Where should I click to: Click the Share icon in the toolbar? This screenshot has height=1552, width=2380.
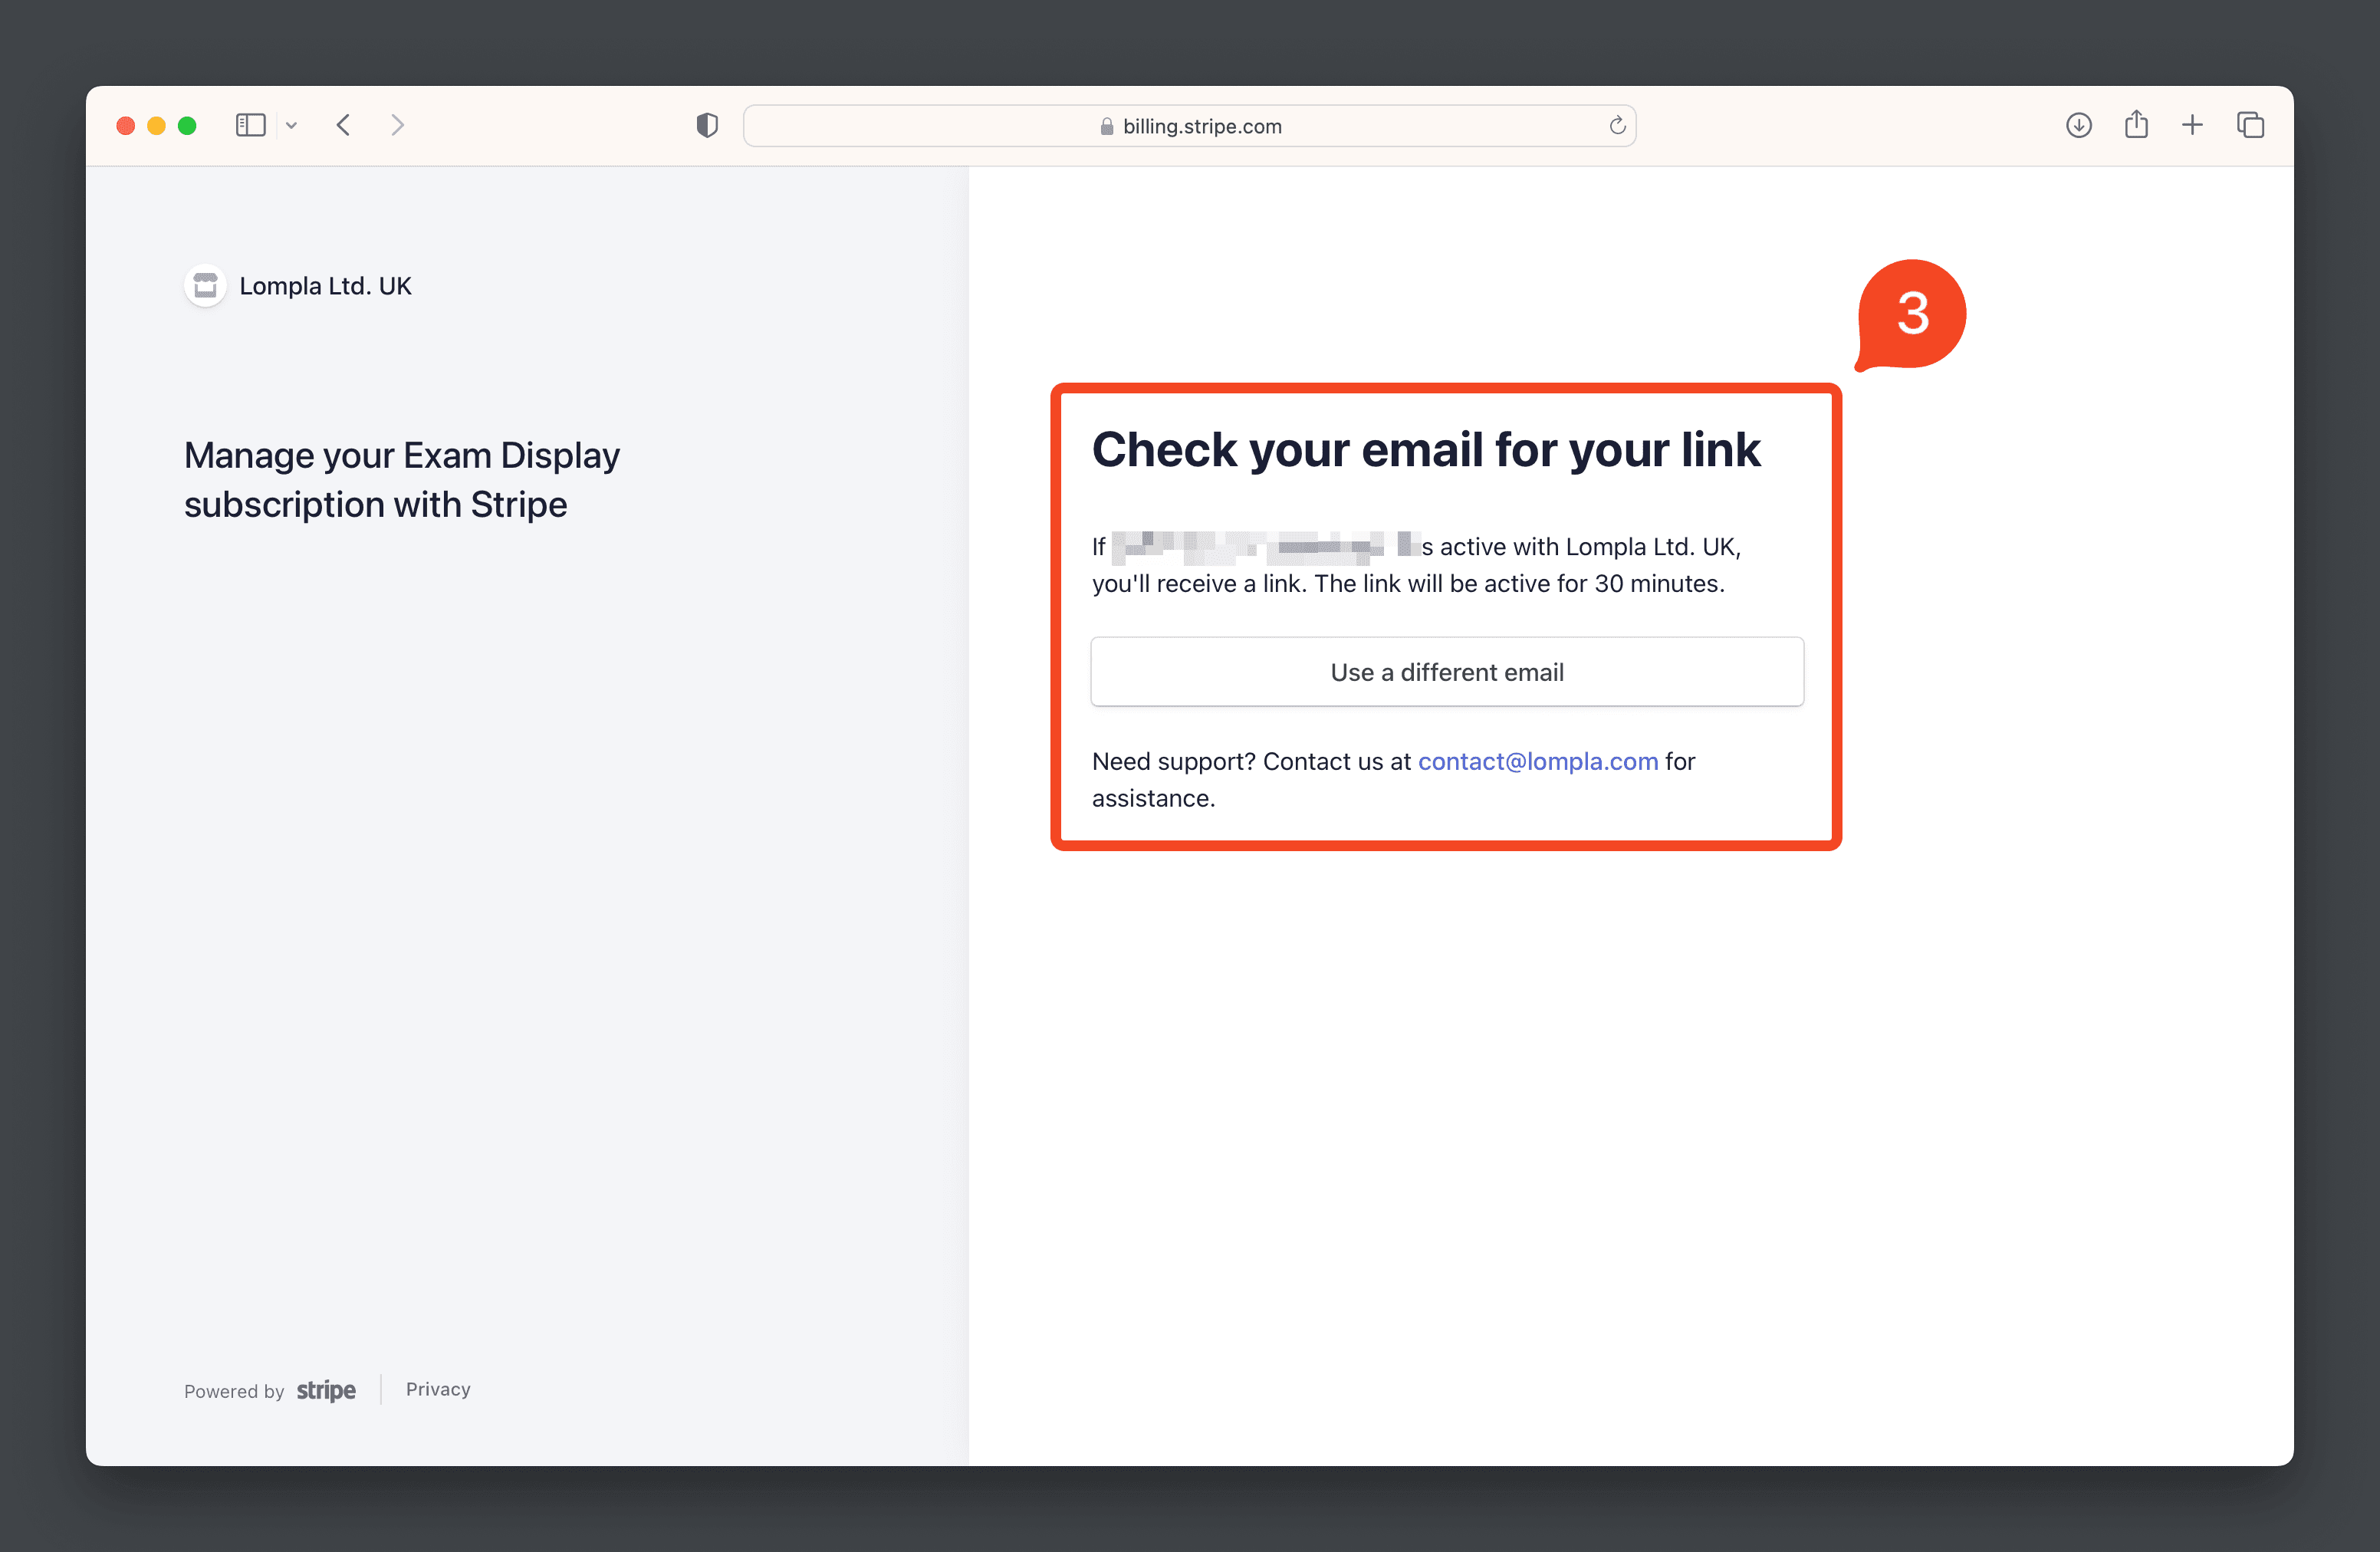pos(2136,124)
